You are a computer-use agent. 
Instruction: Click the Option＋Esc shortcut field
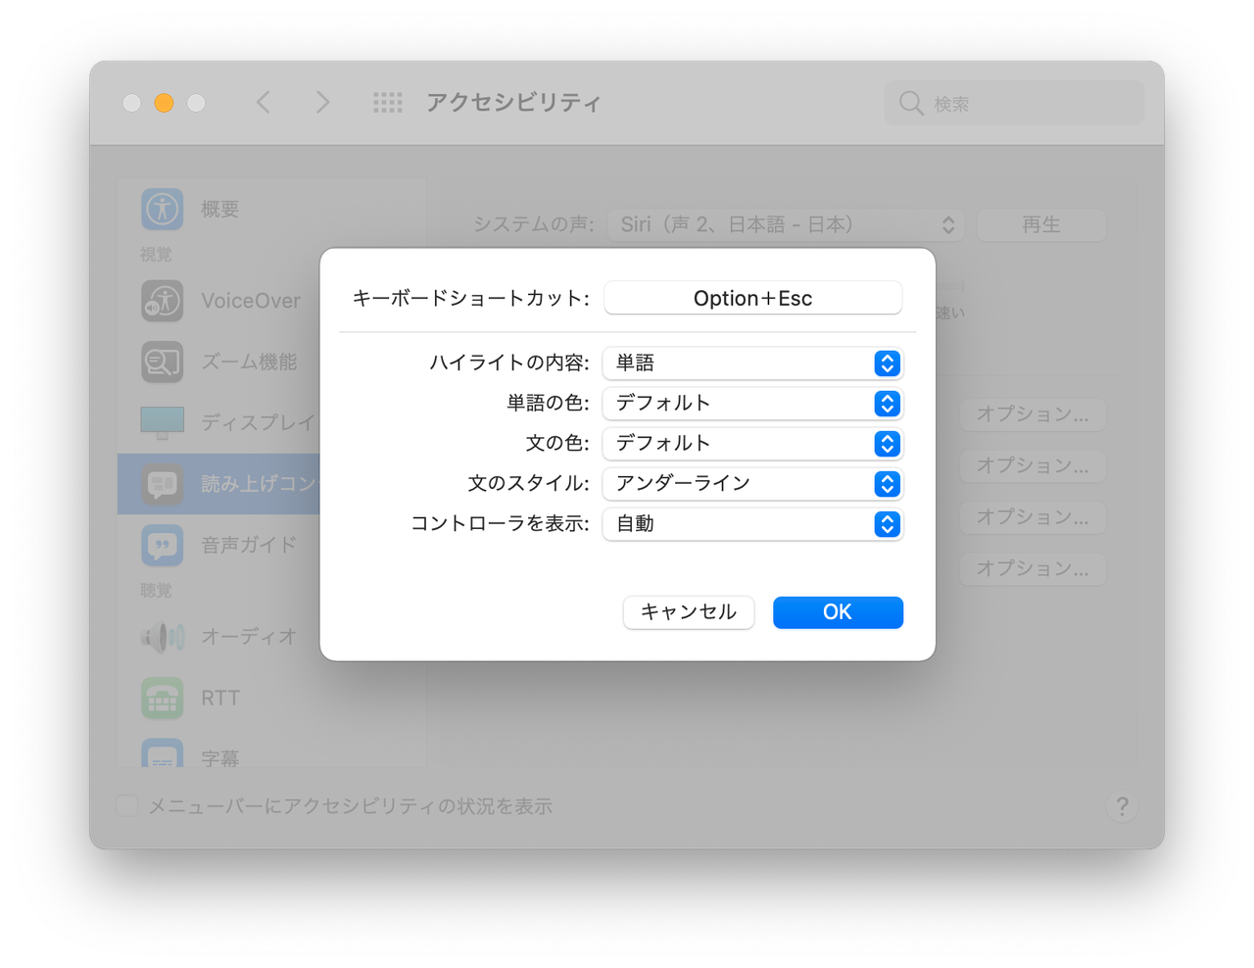click(x=752, y=298)
